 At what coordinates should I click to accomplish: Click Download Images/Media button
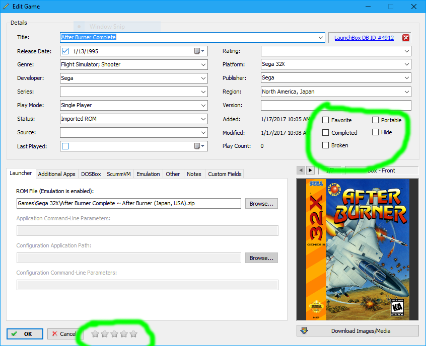358,331
